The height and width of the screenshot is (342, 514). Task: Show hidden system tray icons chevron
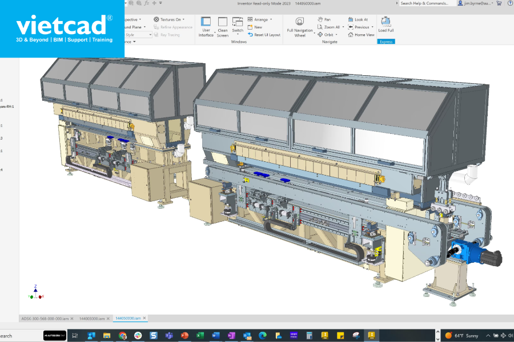pyautogui.click(x=488, y=336)
